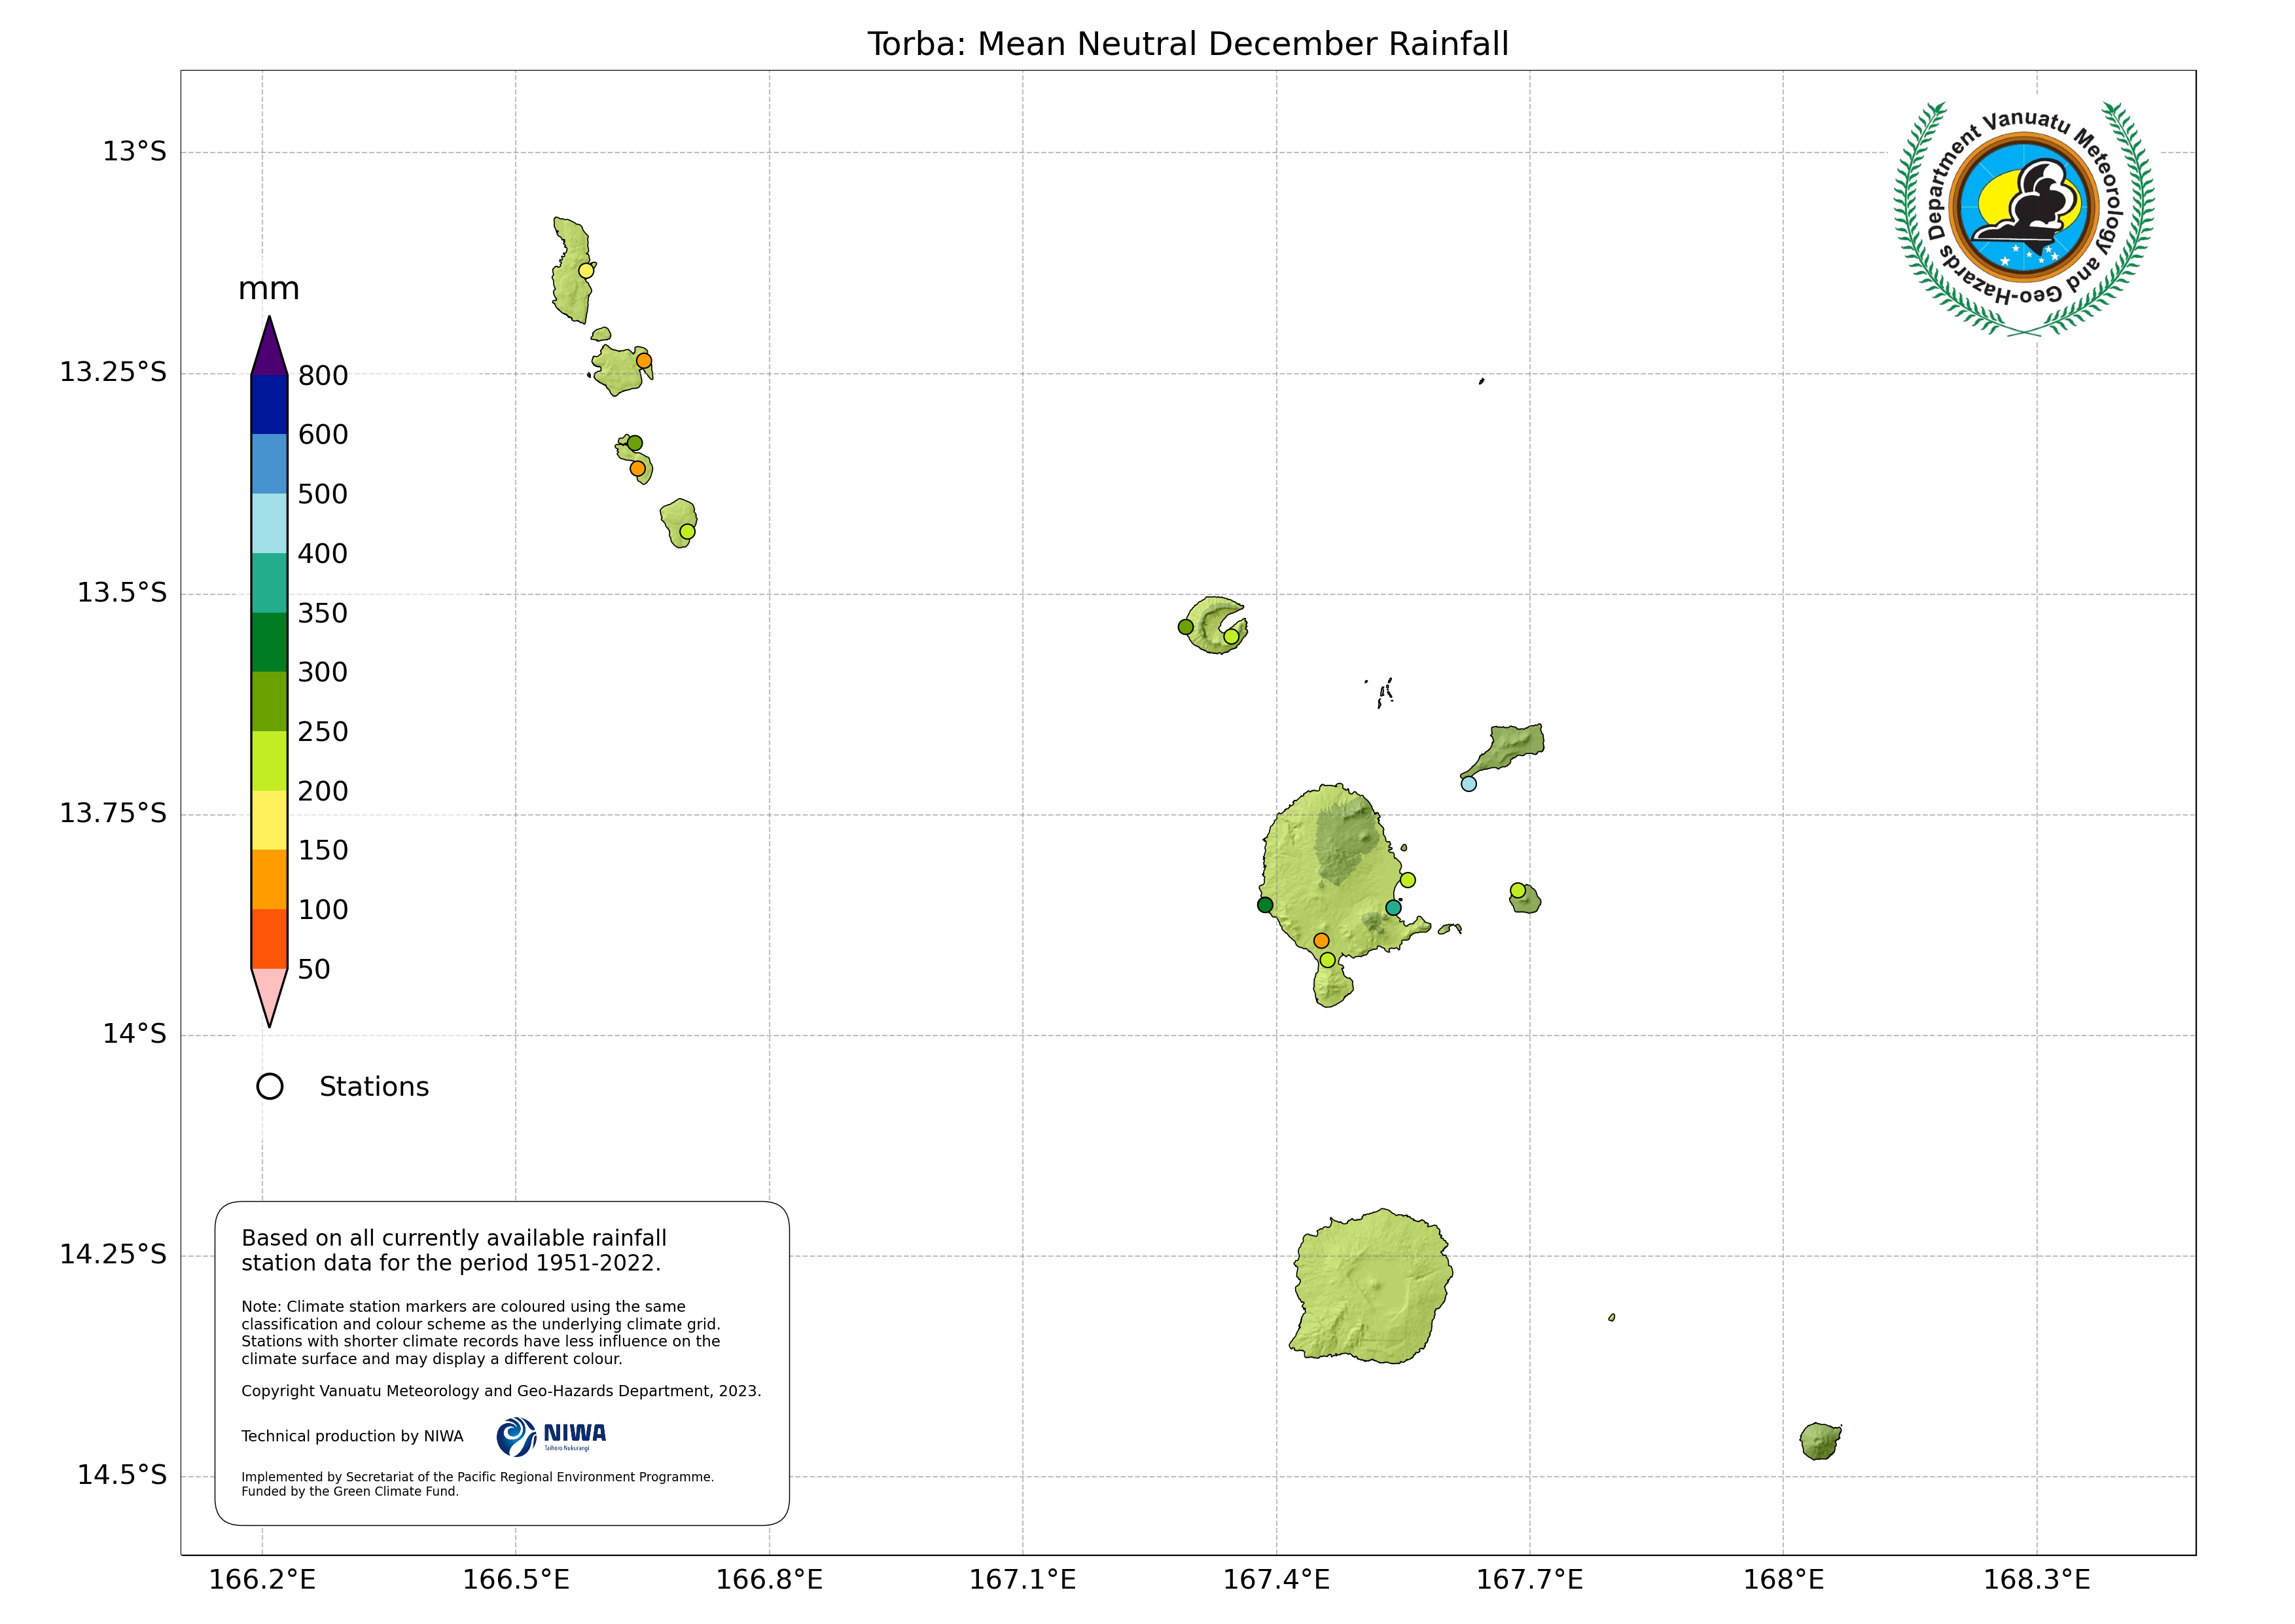
Task: Click the light blue station marker
Action: pos(1468,784)
